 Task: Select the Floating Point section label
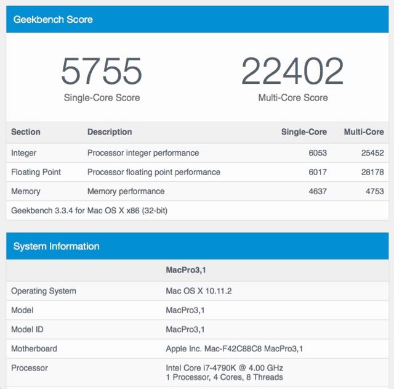[36, 172]
